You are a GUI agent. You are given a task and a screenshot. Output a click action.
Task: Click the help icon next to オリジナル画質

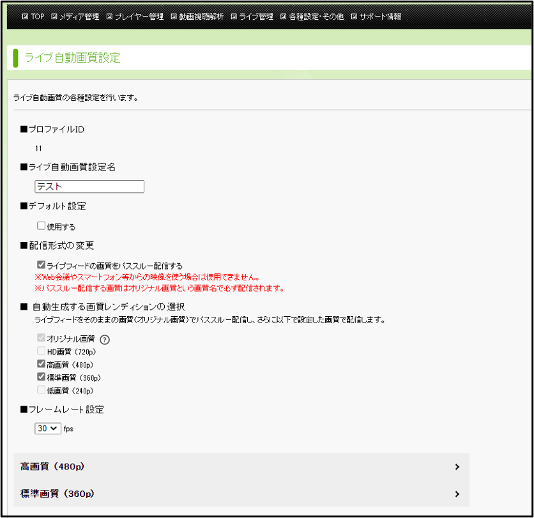(x=105, y=340)
